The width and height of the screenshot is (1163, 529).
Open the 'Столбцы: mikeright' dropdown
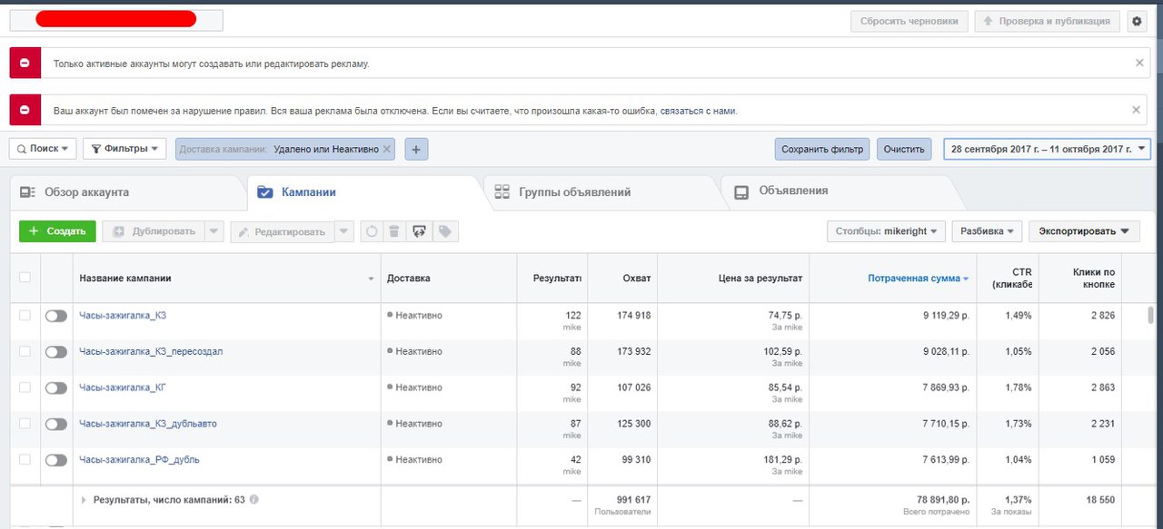(x=887, y=231)
